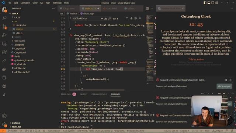Open editor More Actions ellipsis
This screenshot has width=236, height=133.
(152, 8)
